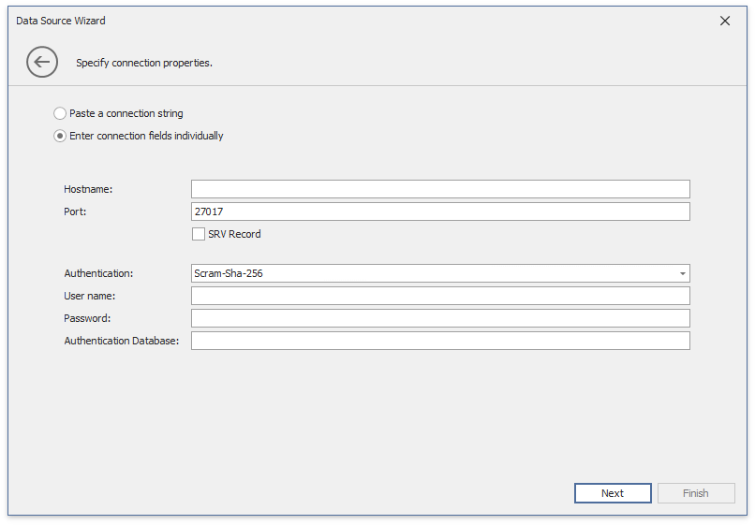This screenshot has height=525, width=755.
Task: Click the back arrow icon
Action: coord(42,63)
